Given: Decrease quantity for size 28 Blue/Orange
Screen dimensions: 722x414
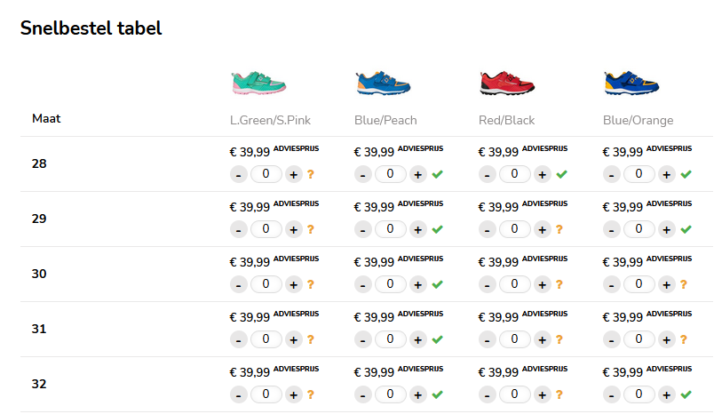Looking at the screenshot, I should [612, 174].
